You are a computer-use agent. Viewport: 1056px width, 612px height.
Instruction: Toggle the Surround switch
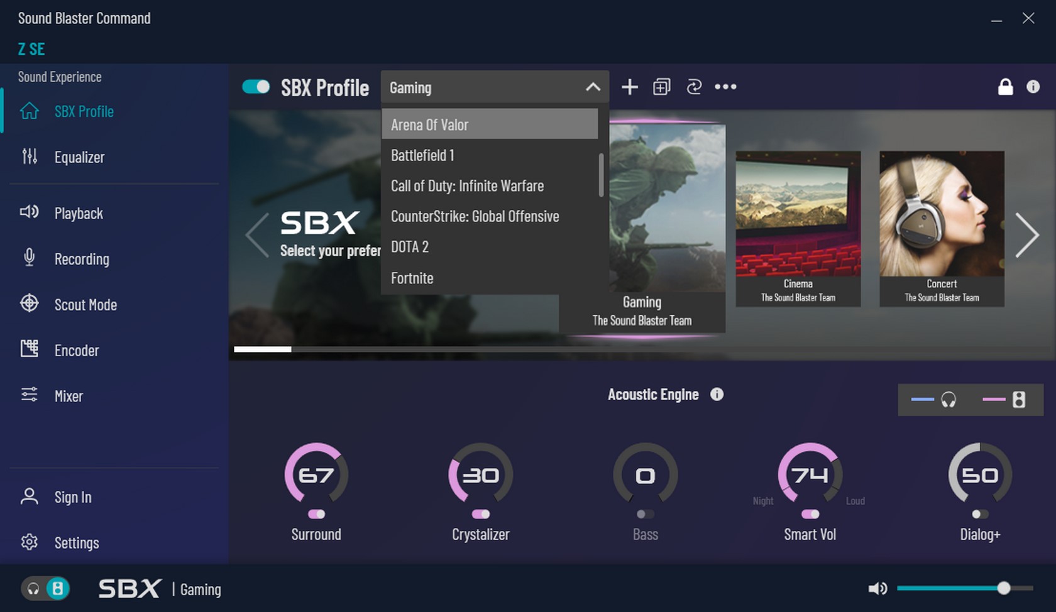(x=316, y=514)
